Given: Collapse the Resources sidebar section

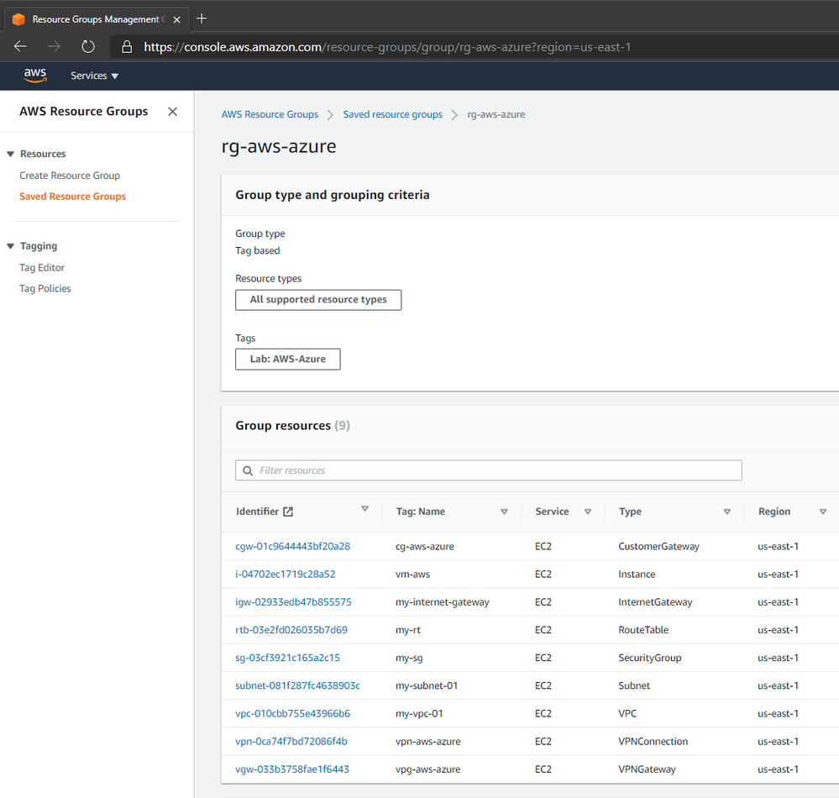Looking at the screenshot, I should [10, 155].
